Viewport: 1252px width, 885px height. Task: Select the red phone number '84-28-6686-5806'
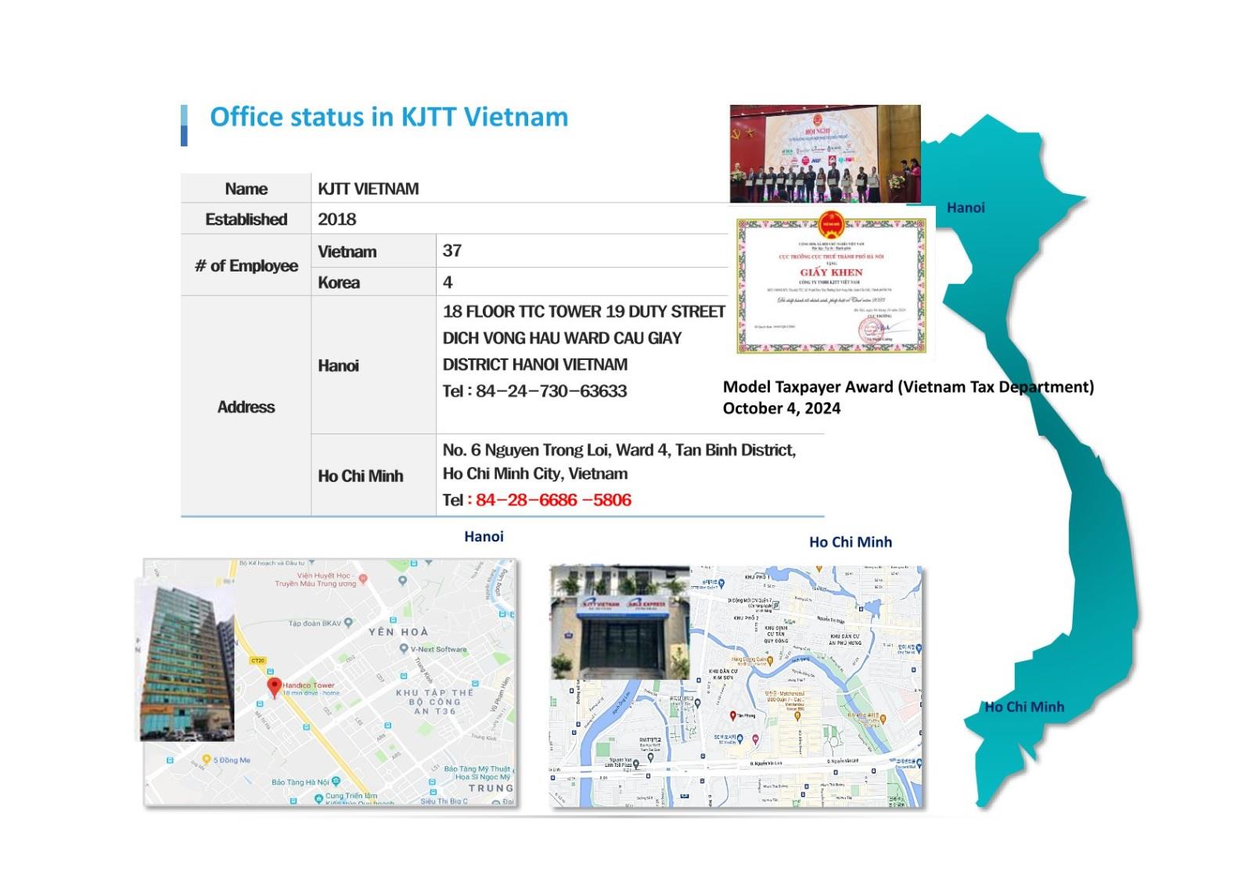click(x=553, y=500)
